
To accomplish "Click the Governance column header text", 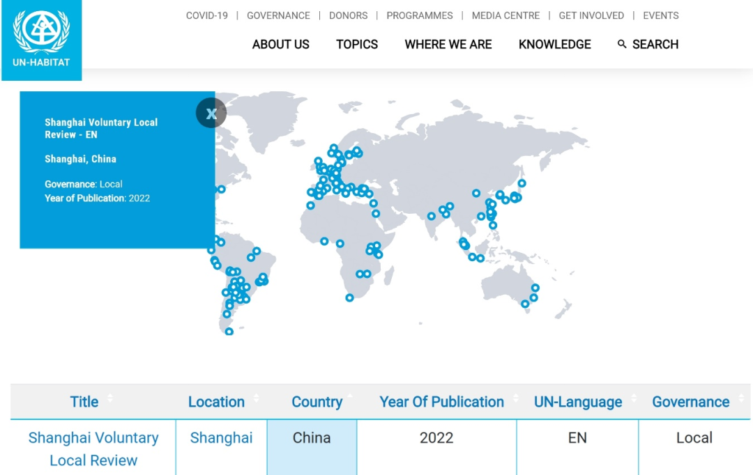I will click(690, 402).
